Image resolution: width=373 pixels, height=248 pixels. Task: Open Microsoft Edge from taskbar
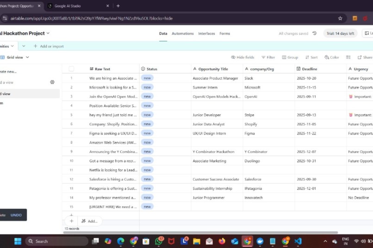[121, 241]
